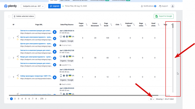
Task: Click the current page 1 indicator
Action: pos(11,99)
